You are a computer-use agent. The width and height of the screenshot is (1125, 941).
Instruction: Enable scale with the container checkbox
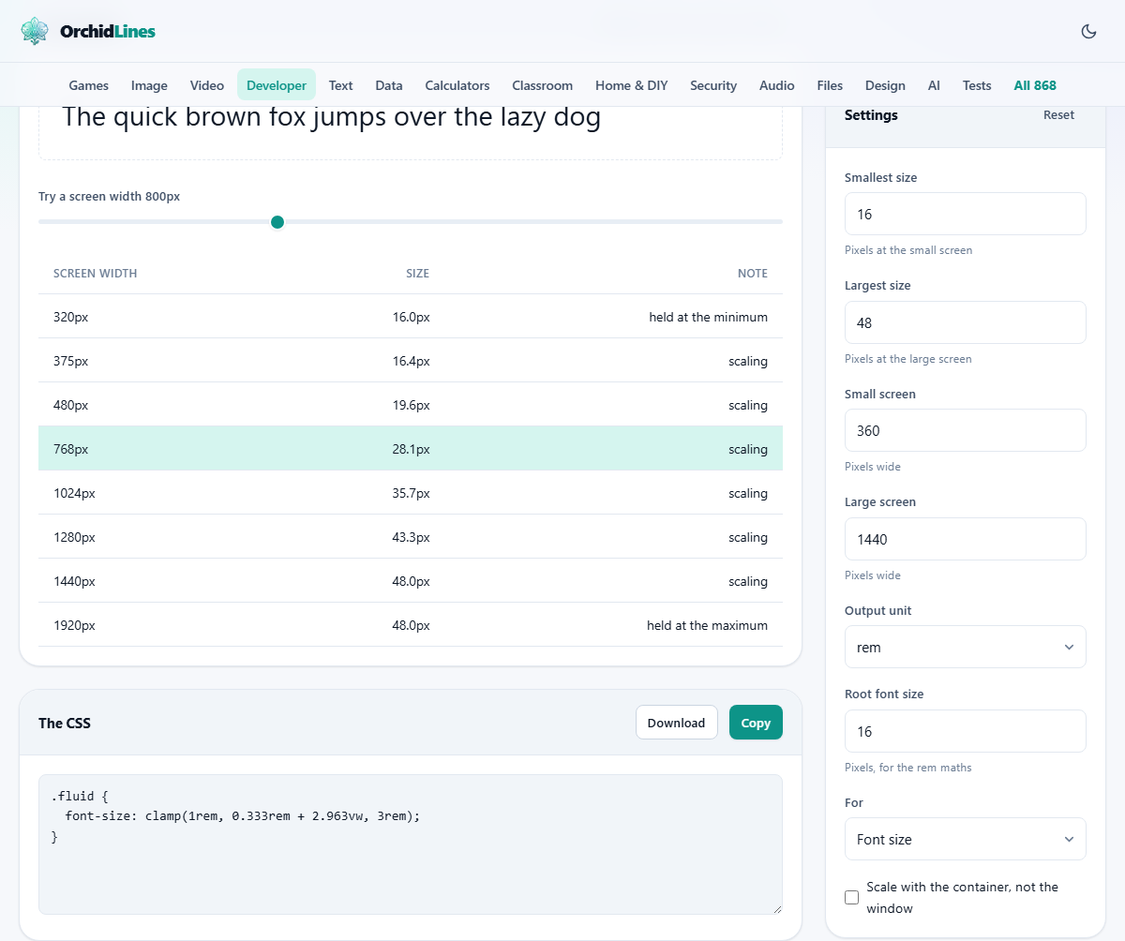tap(851, 898)
